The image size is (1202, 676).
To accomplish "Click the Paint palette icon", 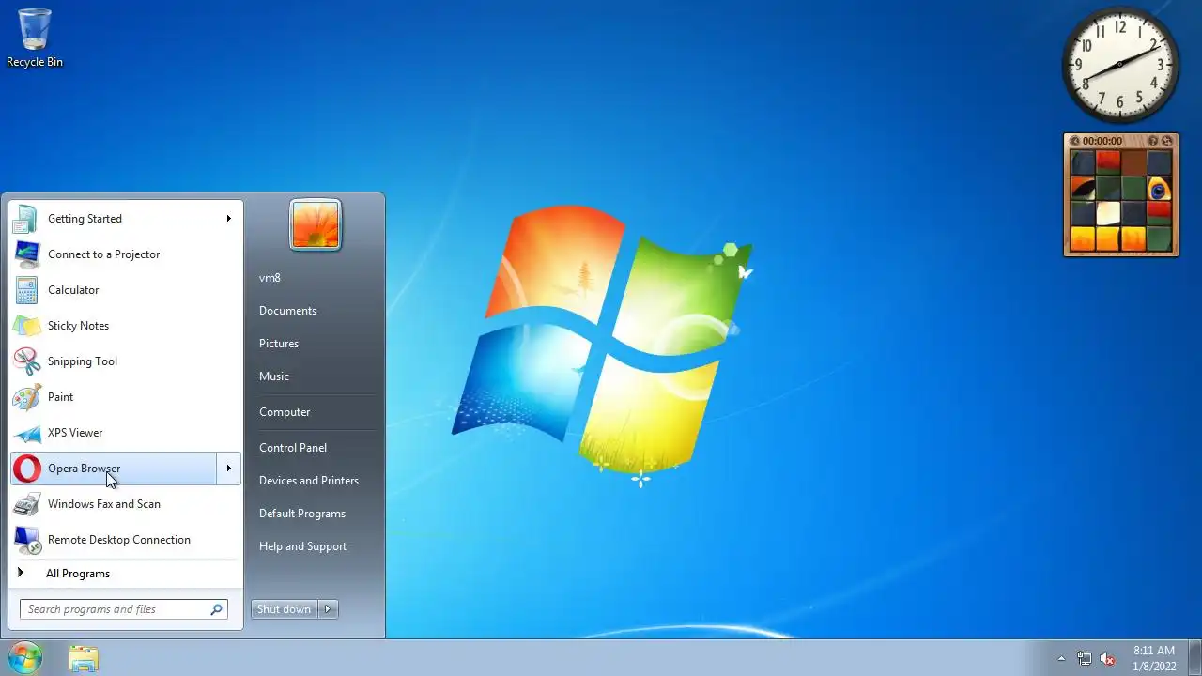I will pos(26,397).
